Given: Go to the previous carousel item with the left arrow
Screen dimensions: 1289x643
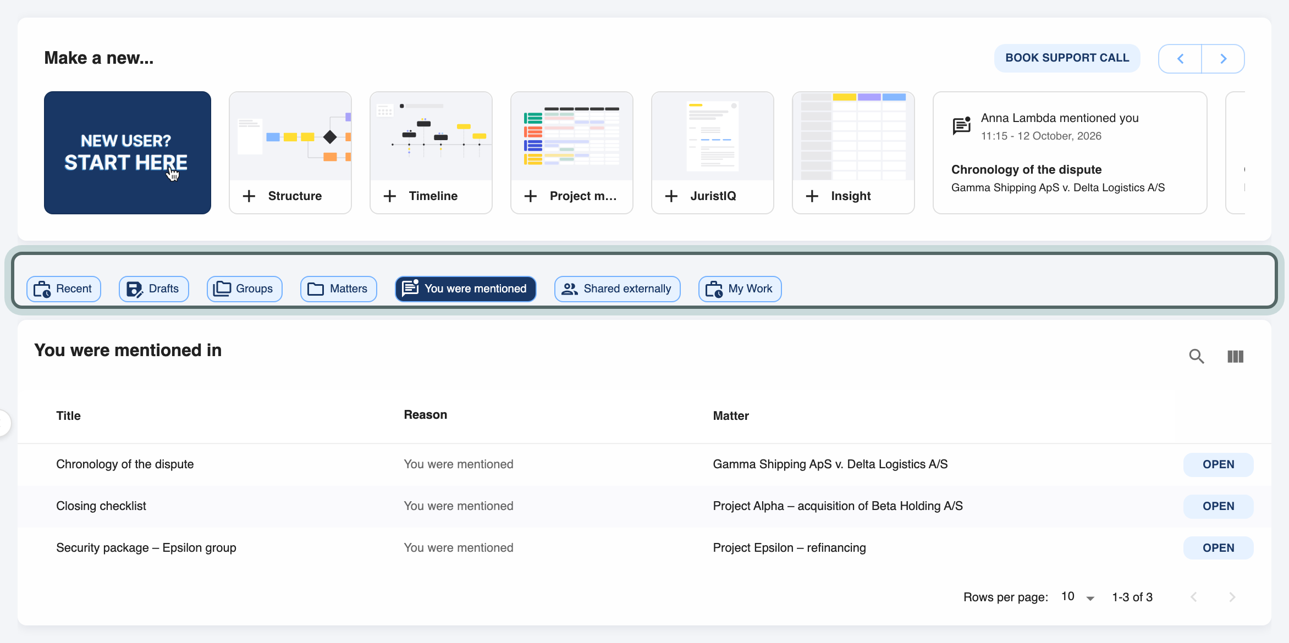Looking at the screenshot, I should pyautogui.click(x=1180, y=59).
